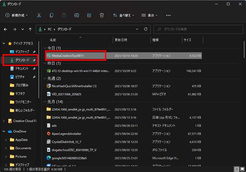Collapse the 昨日 (1) group

point(45,63)
